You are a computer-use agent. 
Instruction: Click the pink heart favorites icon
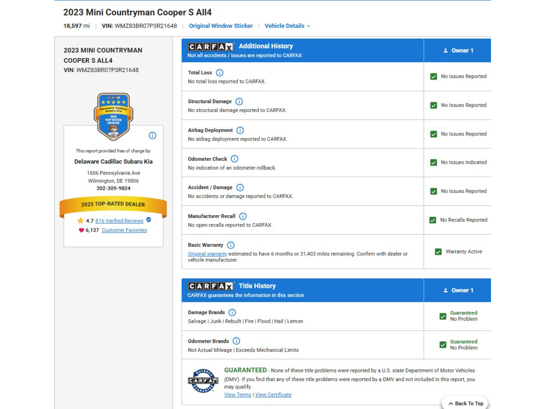pos(81,230)
